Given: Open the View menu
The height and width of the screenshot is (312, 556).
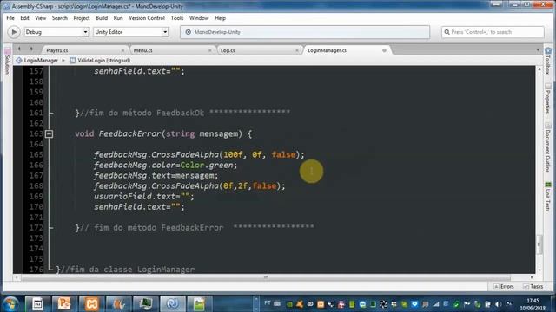Looking at the screenshot, I should pos(41,18).
